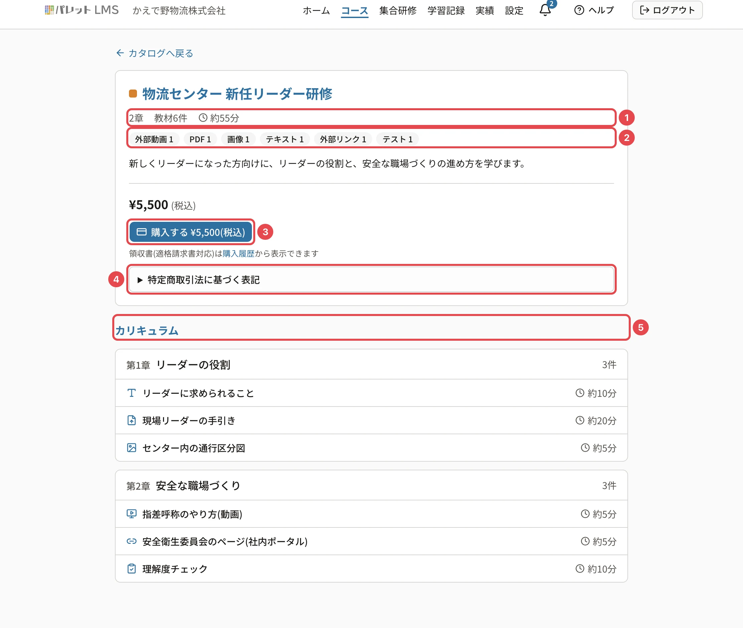
Task: Click the back arrow beside カタログへ戻る
Action: (120, 53)
